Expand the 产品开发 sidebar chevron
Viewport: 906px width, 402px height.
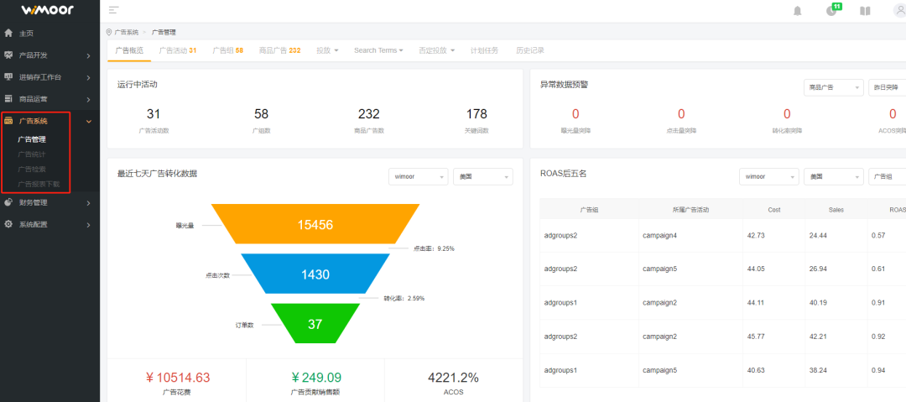[88, 55]
